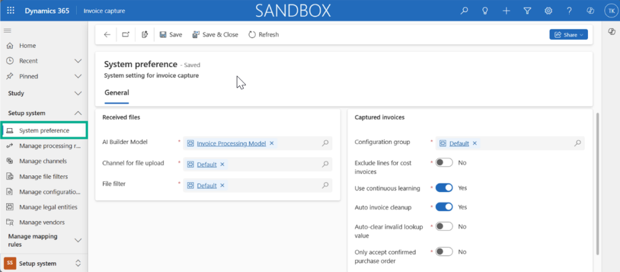This screenshot has height=272, width=620.
Task: Collapse the hamburger navigation menu
Action: coord(7,30)
